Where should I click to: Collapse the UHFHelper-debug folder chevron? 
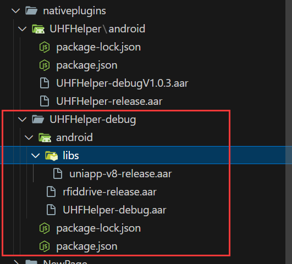click(23, 119)
